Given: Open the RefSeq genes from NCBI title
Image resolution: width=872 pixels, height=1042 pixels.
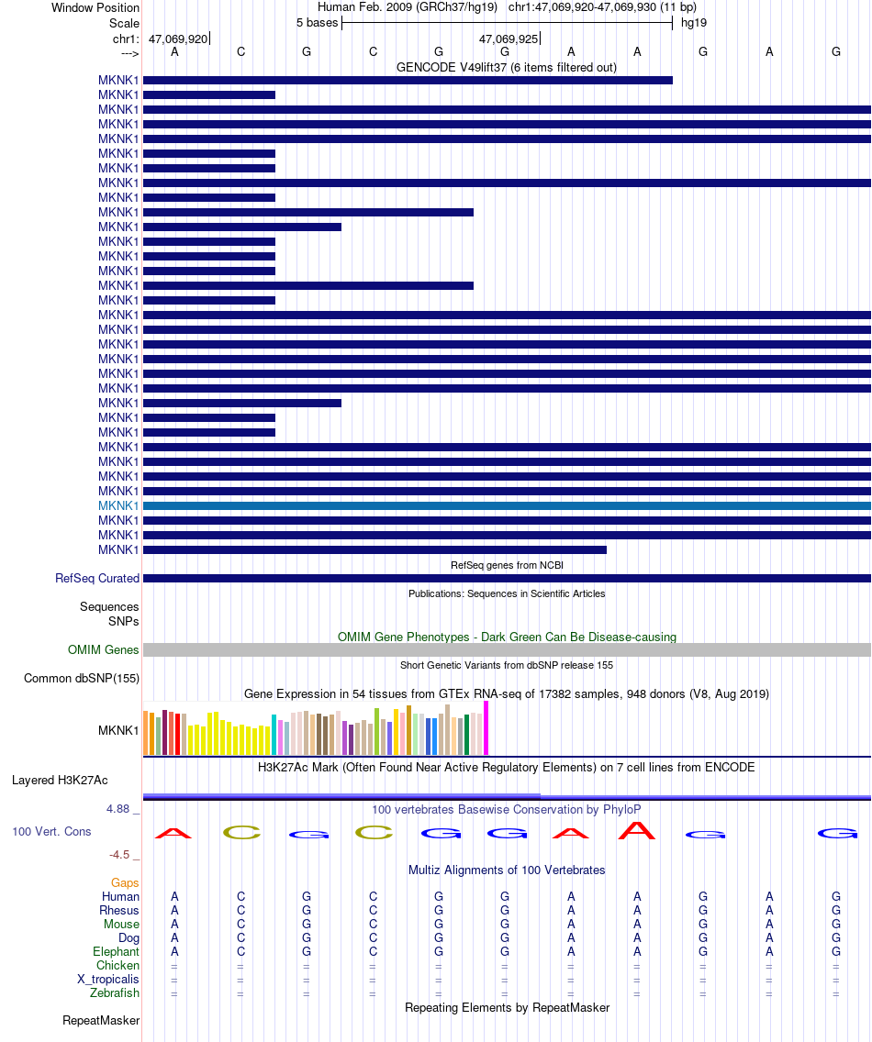Looking at the screenshot, I should [x=507, y=565].
